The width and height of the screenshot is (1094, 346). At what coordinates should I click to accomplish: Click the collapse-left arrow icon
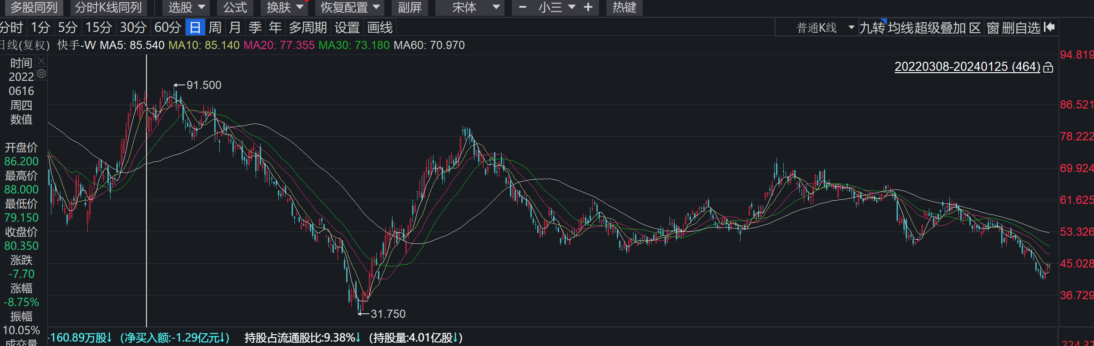point(1049,27)
